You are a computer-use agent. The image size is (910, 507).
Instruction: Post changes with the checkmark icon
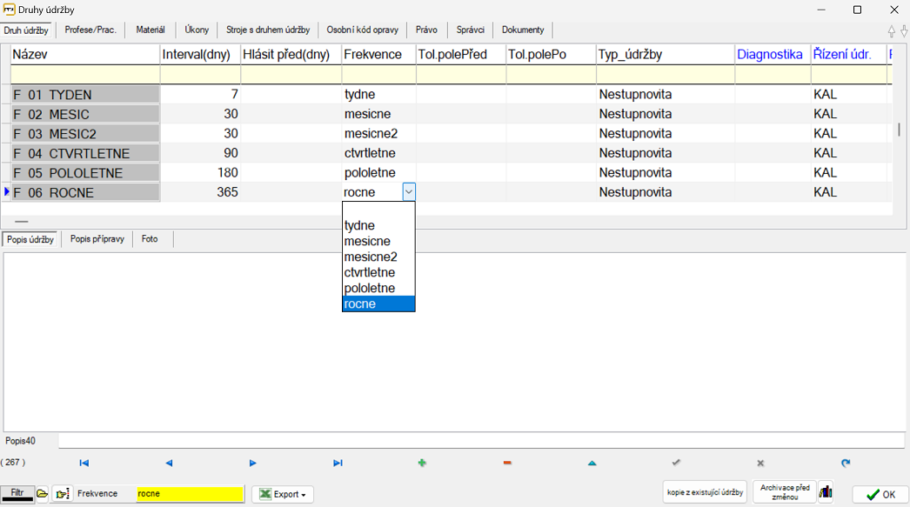pyautogui.click(x=676, y=463)
